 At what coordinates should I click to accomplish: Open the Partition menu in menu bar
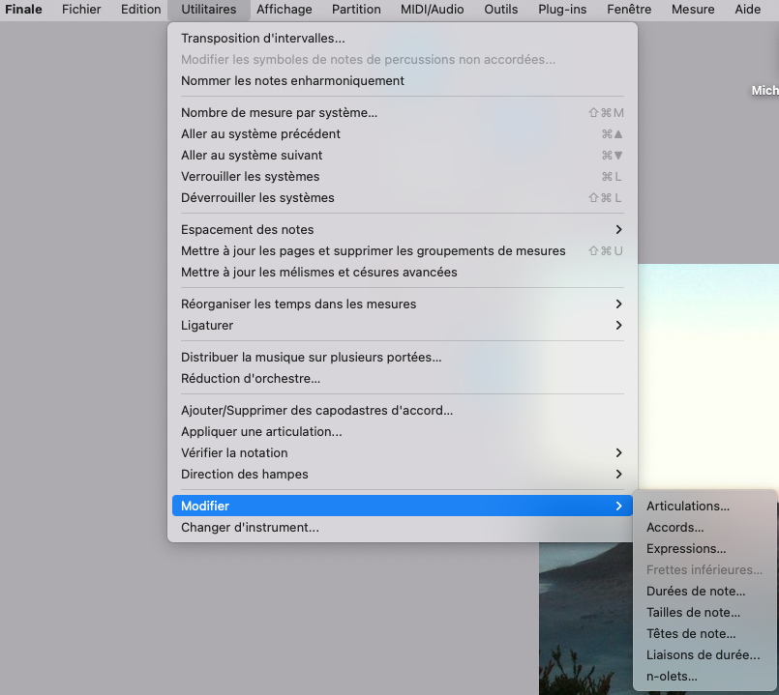click(x=356, y=10)
